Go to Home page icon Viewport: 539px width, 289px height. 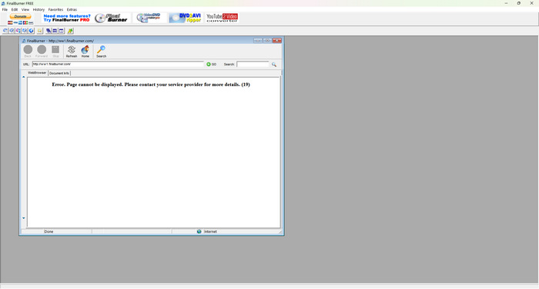(85, 51)
